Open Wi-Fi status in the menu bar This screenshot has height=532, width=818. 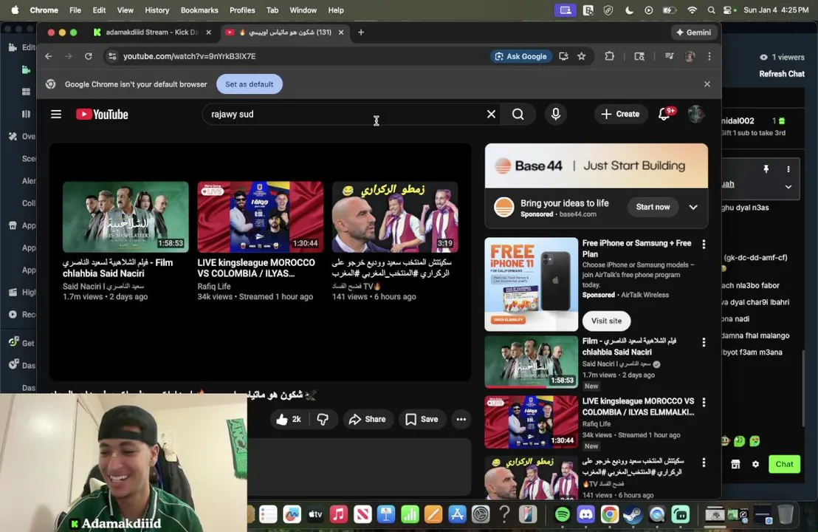(692, 10)
